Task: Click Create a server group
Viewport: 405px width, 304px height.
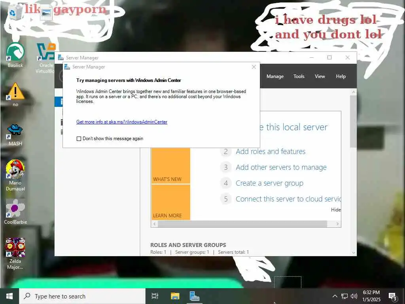Action: [x=269, y=183]
